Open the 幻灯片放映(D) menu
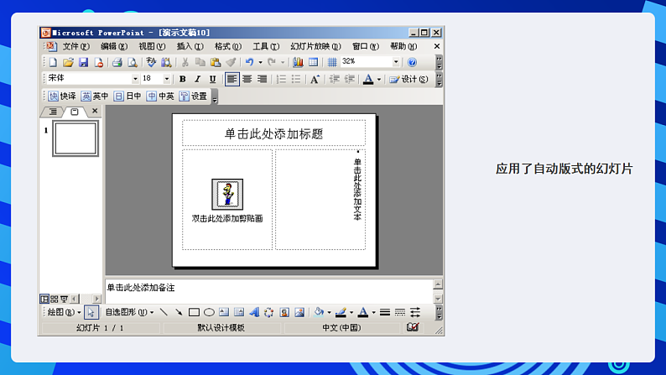Viewport: 666px width, 375px height. 315,46
